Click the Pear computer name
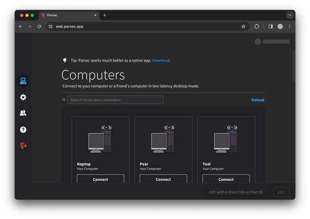 pyautogui.click(x=144, y=164)
